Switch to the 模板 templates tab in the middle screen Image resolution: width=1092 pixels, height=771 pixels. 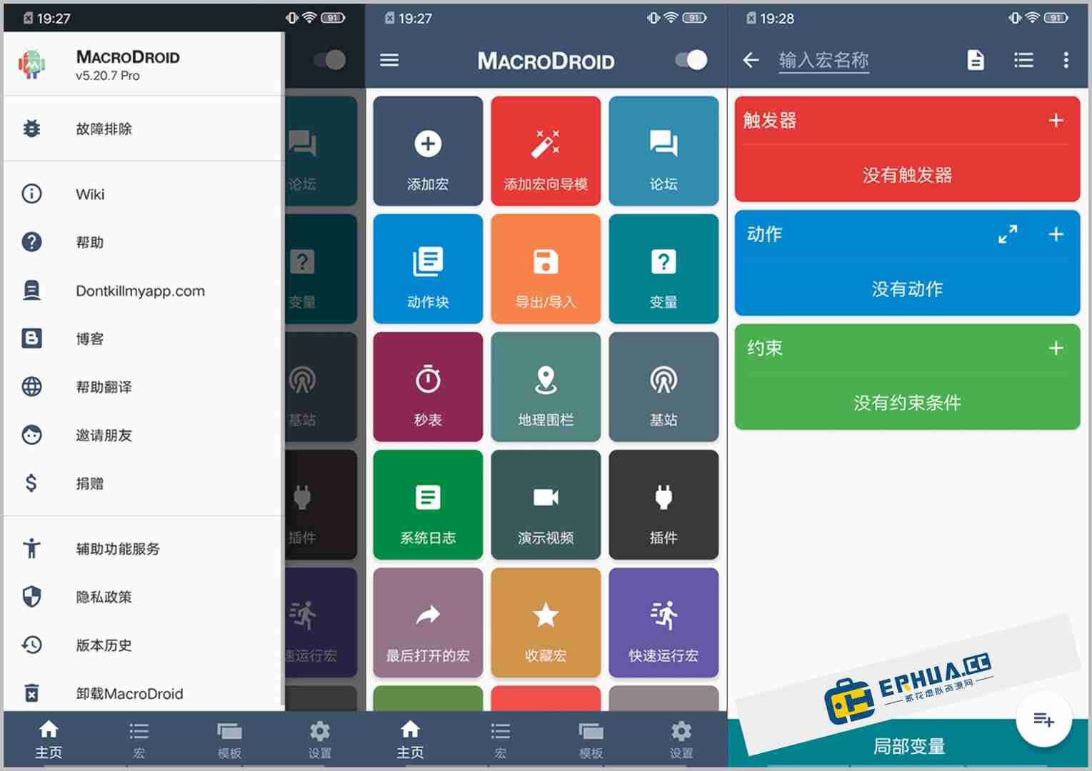click(x=591, y=740)
